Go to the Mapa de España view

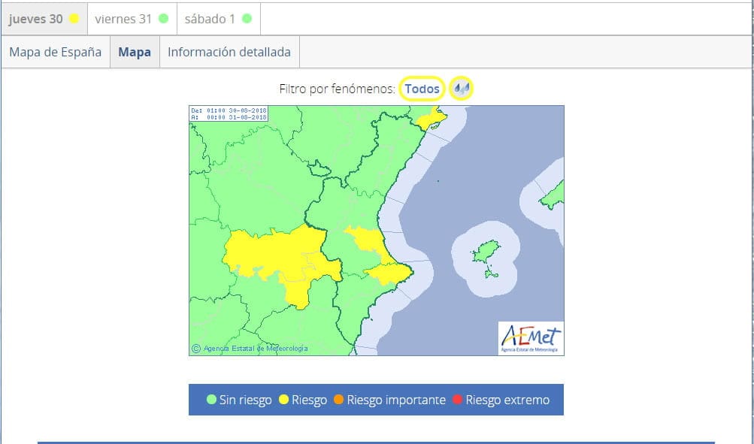pos(56,53)
